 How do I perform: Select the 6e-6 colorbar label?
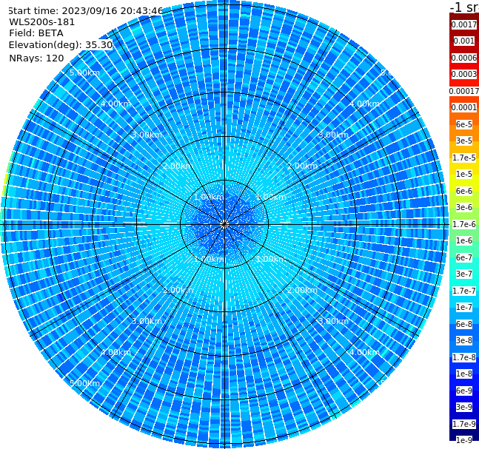click(464, 191)
